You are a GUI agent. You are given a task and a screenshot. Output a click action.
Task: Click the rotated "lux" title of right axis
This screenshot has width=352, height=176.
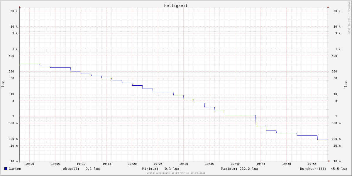(x=346, y=84)
